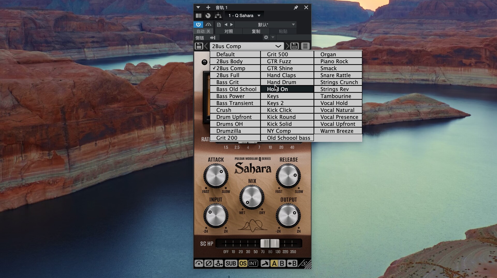Screen dimensions: 497x278
Task: Click the left floppy save preset icon
Action: click(x=199, y=46)
